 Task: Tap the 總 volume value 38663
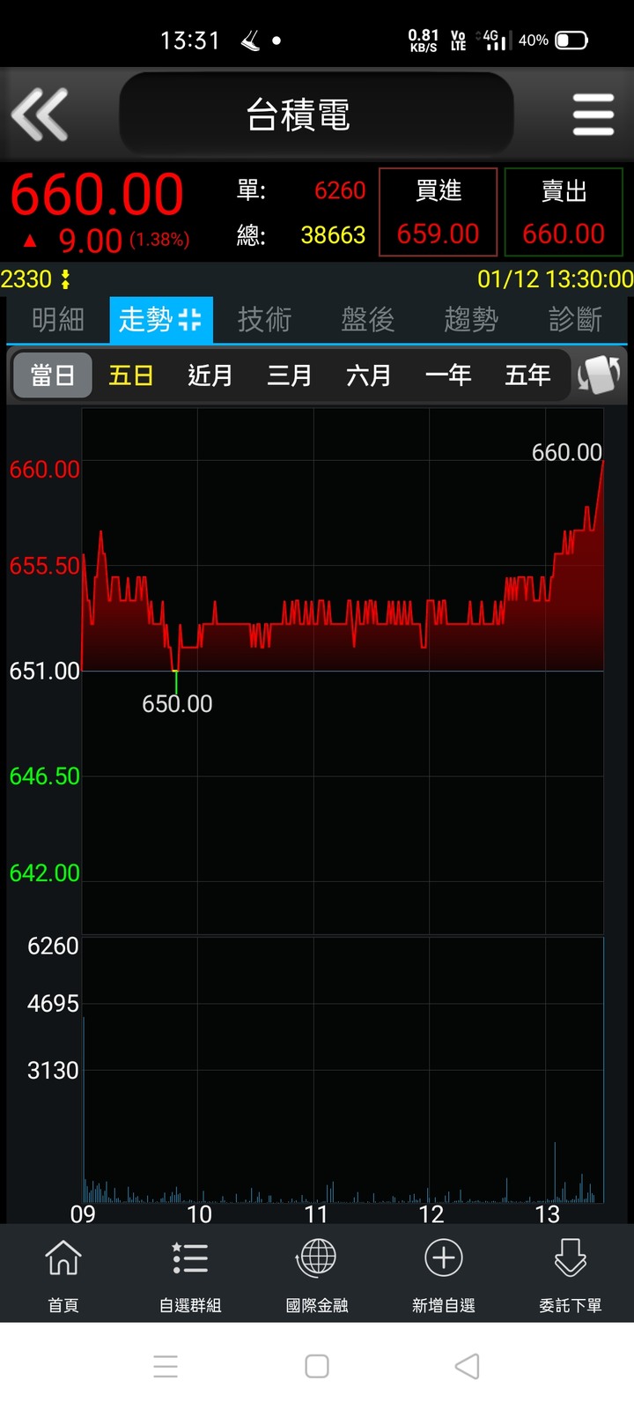pyautogui.click(x=333, y=235)
